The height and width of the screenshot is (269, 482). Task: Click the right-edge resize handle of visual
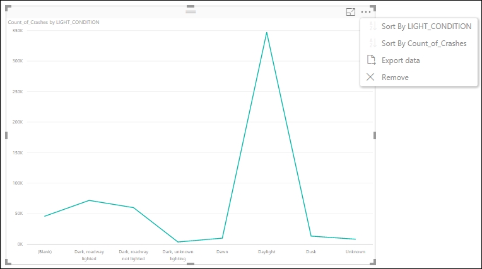375,135
